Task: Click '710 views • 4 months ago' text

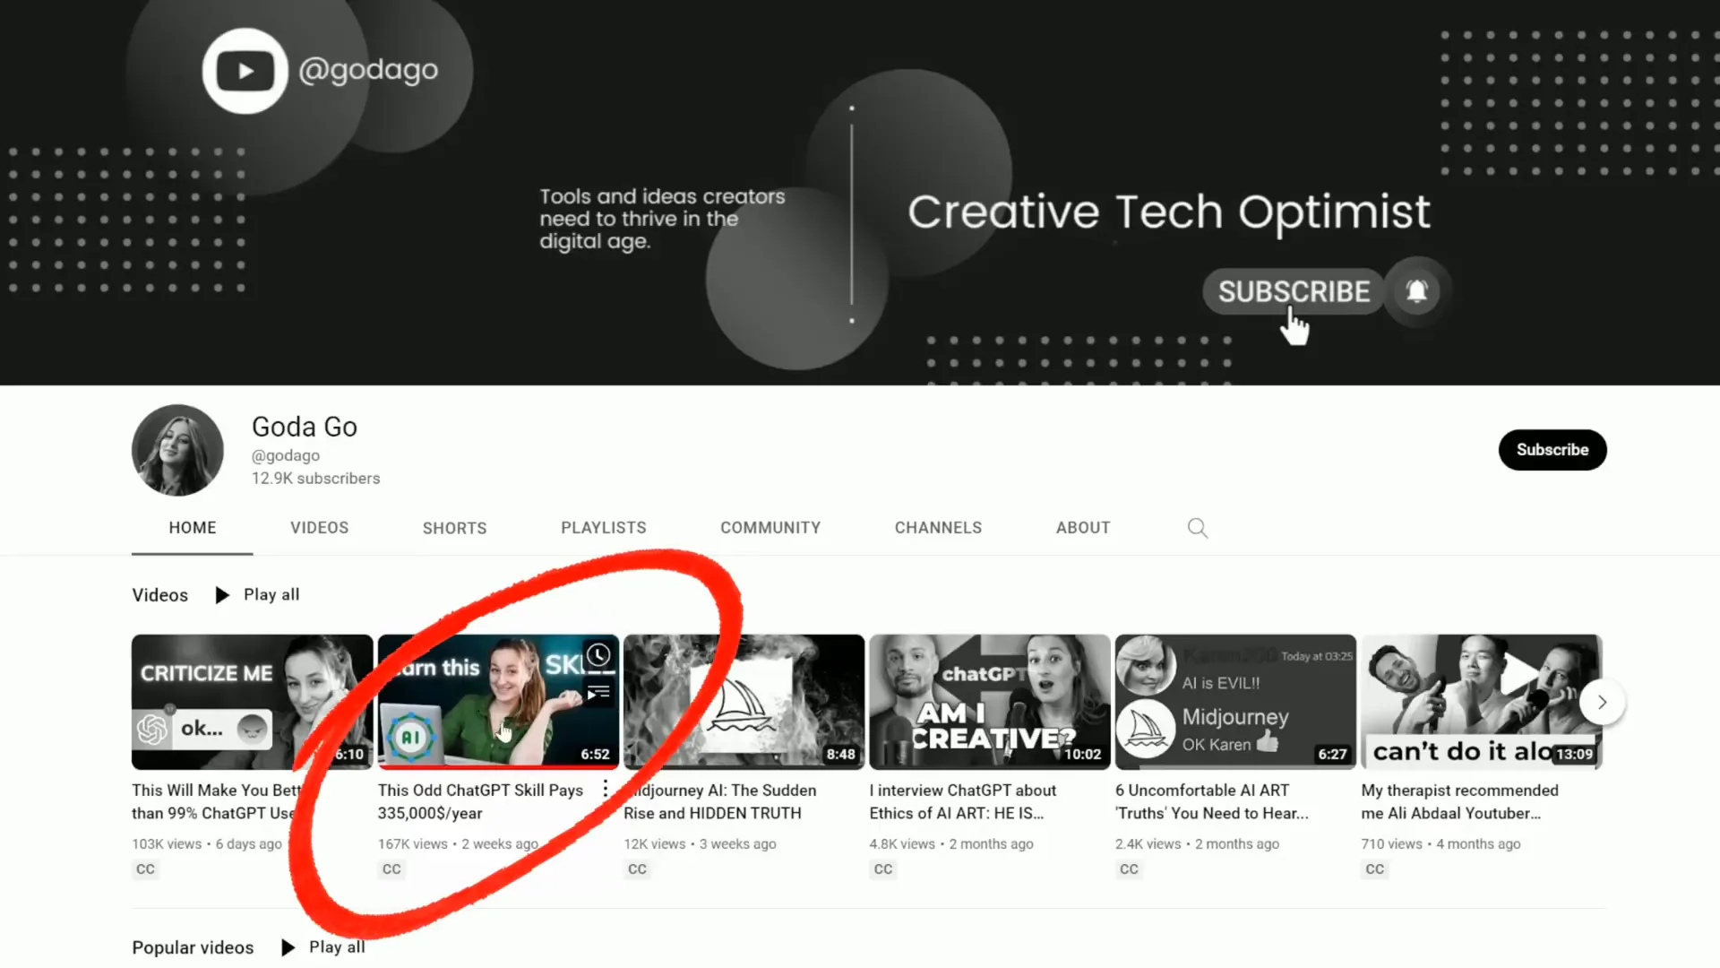Action: [x=1440, y=844]
